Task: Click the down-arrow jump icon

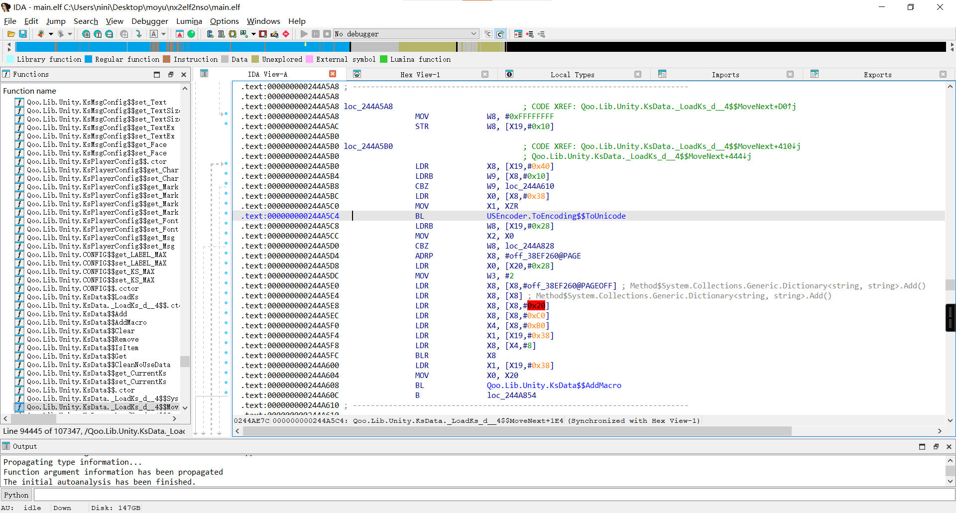Action: 139,34
